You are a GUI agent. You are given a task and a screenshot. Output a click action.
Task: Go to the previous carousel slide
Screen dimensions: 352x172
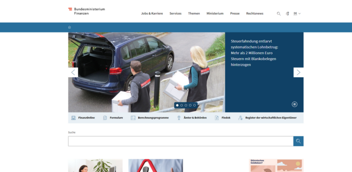73,72
